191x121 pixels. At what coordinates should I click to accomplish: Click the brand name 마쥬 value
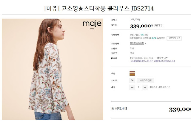tap(132, 48)
